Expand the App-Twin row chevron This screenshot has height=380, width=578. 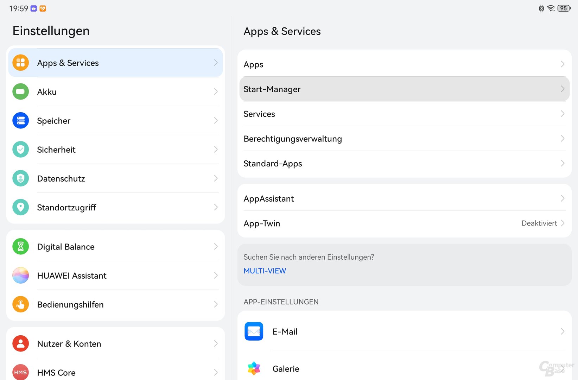563,223
